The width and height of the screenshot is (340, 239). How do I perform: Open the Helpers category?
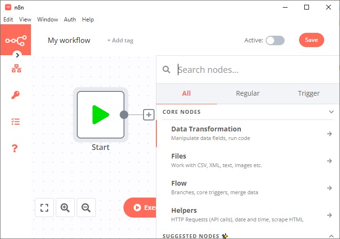(247, 215)
